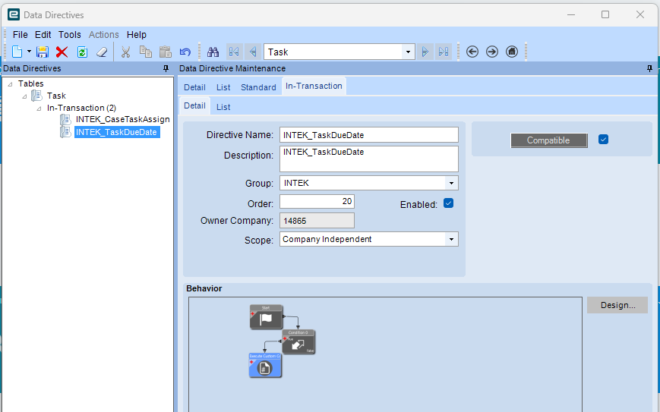Click the Clear eraser icon
This screenshot has width=660, height=412.
click(x=102, y=52)
